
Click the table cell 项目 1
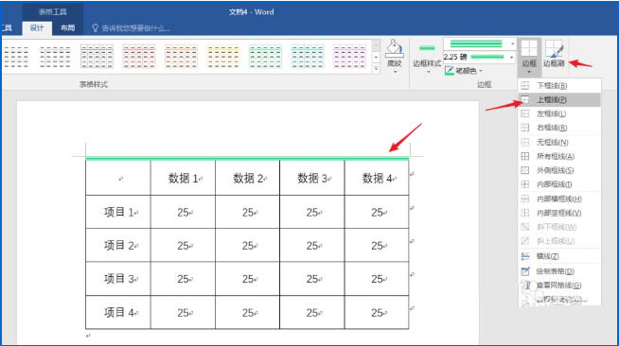point(118,212)
